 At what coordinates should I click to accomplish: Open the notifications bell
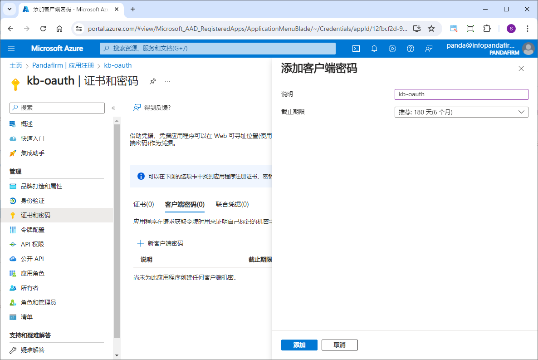pos(374,49)
